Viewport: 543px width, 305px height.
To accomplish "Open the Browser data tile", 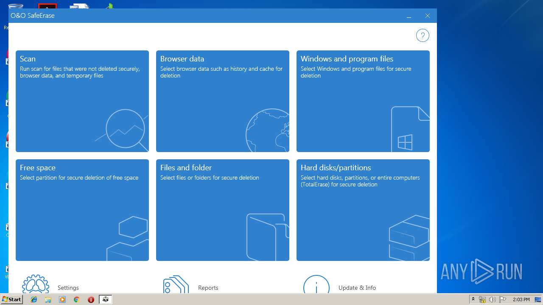I will [223, 101].
